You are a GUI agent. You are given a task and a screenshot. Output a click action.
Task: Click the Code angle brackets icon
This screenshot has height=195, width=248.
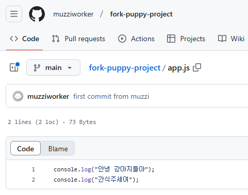pyautogui.click(x=14, y=39)
